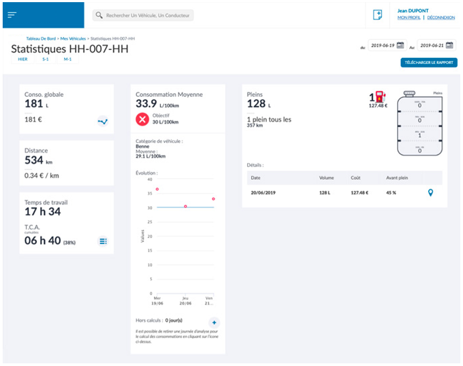Navigate to Mes Véhicules breadcrumb
Image resolution: width=463 pixels, height=366 pixels.
click(x=73, y=39)
